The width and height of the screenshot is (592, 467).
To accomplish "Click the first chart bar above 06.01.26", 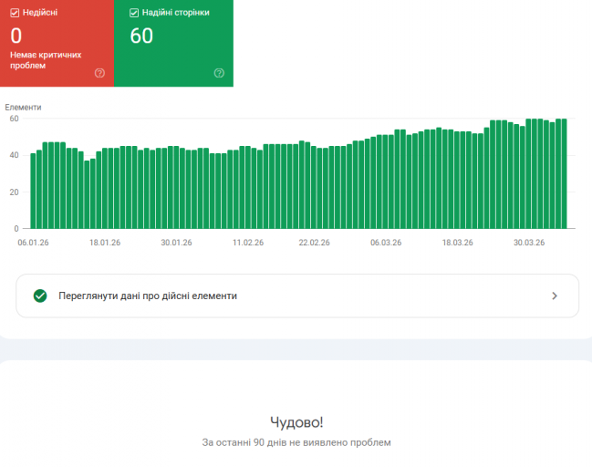I will 33,191.
